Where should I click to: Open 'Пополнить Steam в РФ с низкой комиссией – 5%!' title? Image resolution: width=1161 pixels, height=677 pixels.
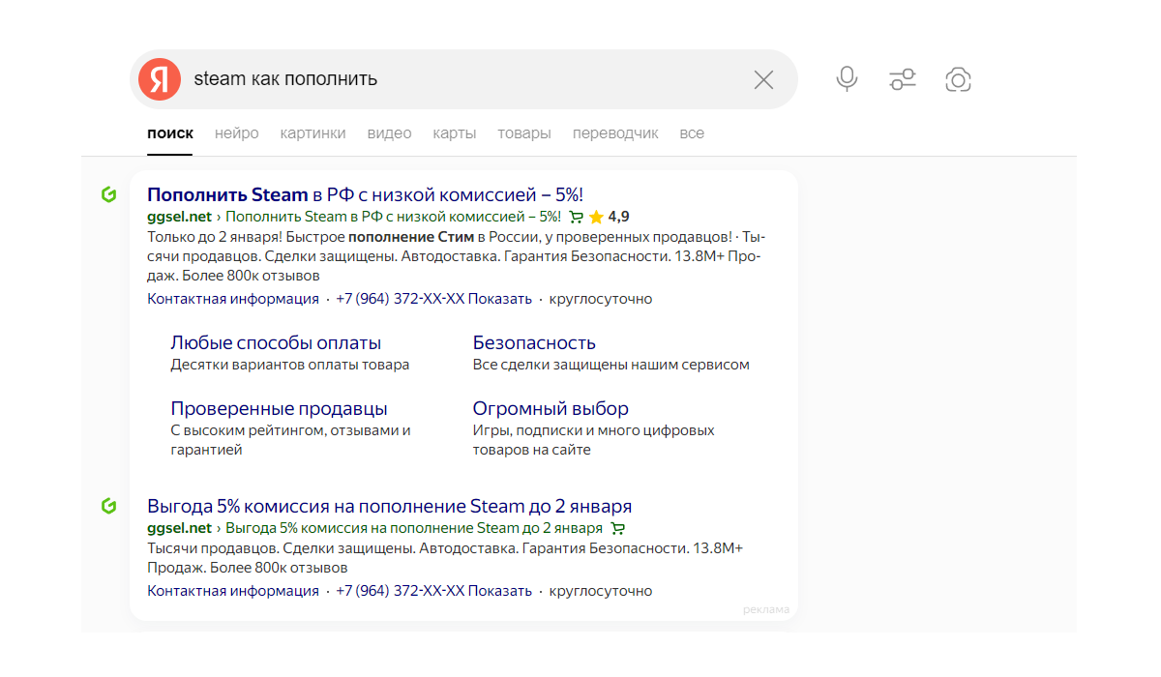[365, 194]
